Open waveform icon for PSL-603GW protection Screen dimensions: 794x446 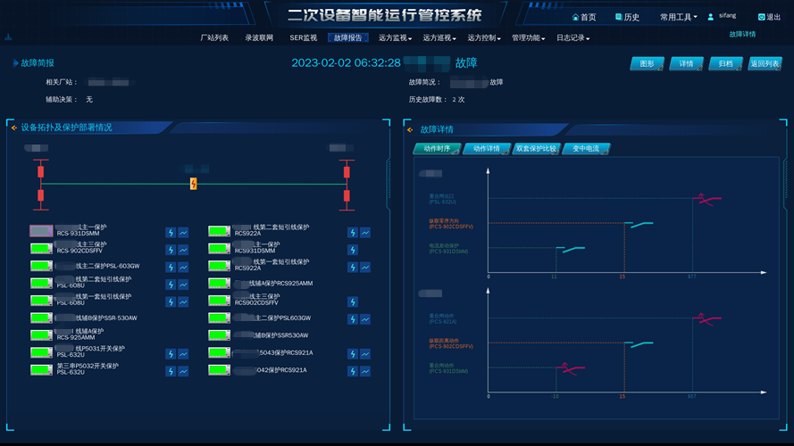pos(183,267)
